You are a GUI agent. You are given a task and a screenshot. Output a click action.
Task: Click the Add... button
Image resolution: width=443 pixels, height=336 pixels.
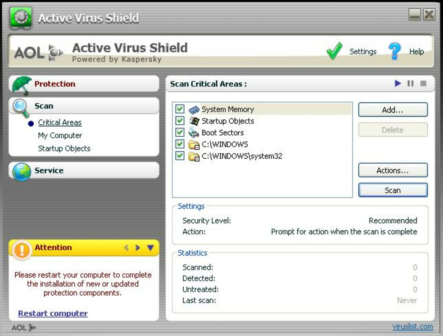click(x=393, y=110)
